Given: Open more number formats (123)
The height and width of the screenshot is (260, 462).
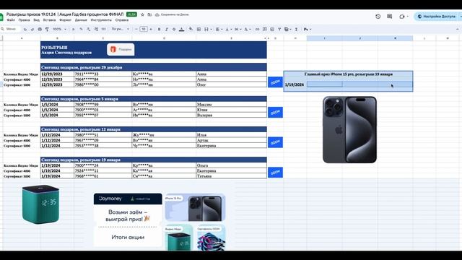Looking at the screenshot, I should 103,29.
